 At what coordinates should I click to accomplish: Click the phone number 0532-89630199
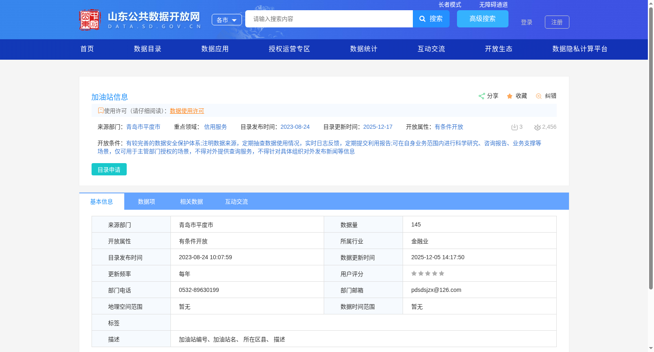[x=199, y=290]
